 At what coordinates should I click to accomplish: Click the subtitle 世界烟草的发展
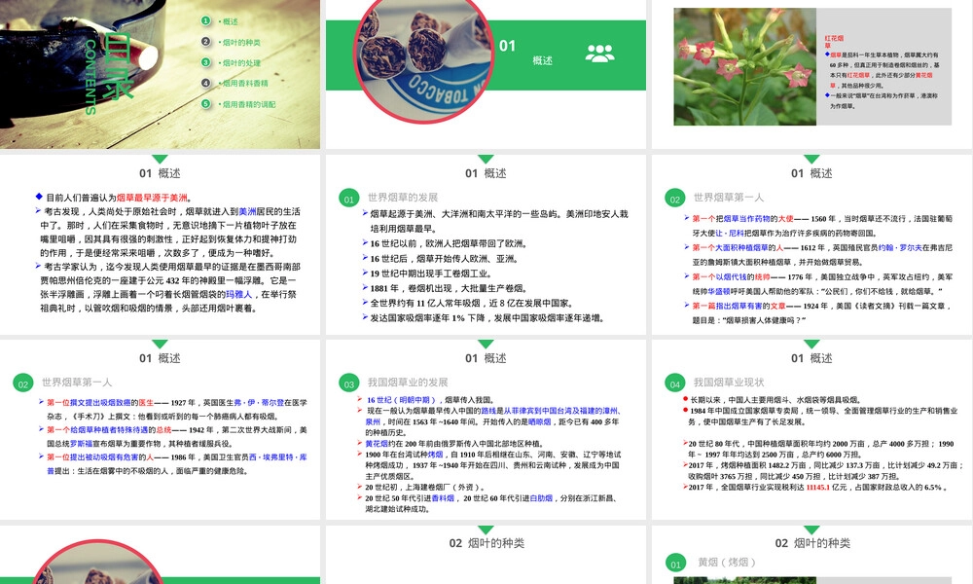point(403,198)
